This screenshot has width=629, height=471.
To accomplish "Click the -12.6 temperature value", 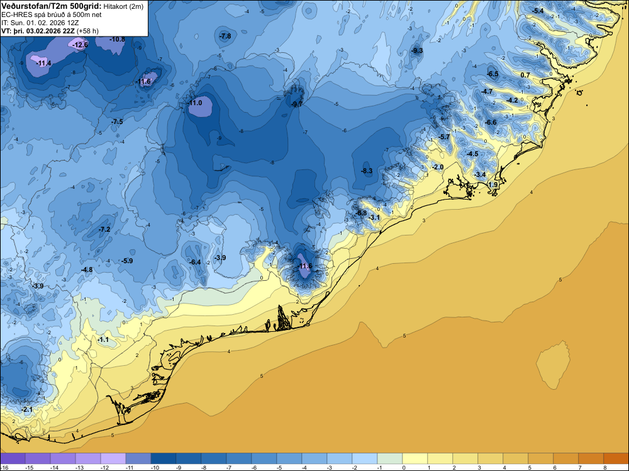I will pos(80,45).
